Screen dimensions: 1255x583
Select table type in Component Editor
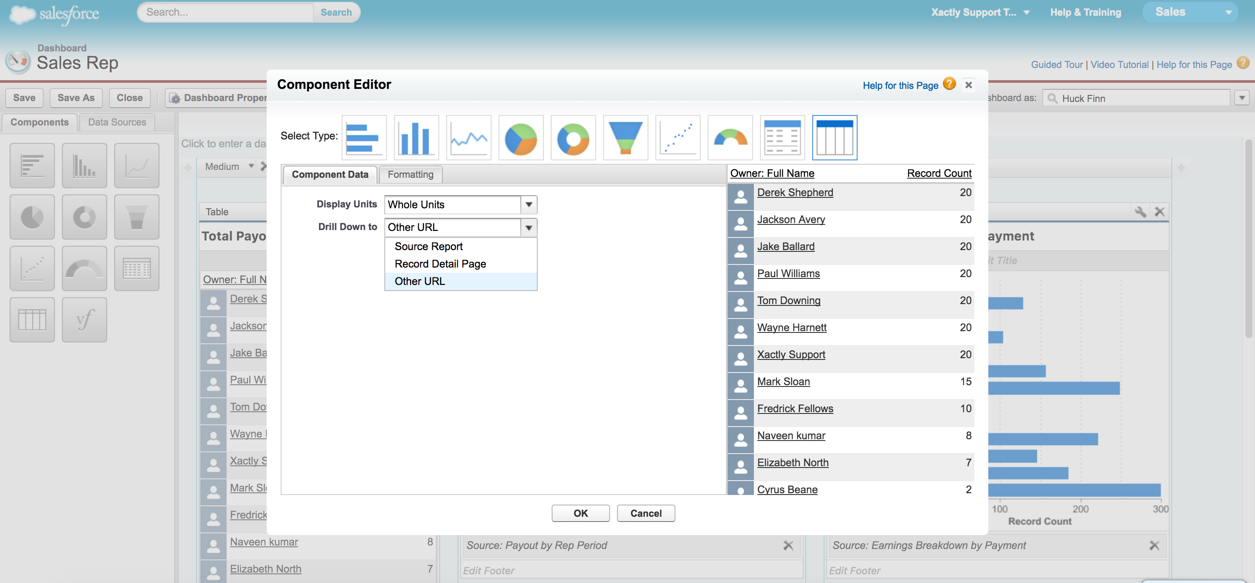point(834,138)
